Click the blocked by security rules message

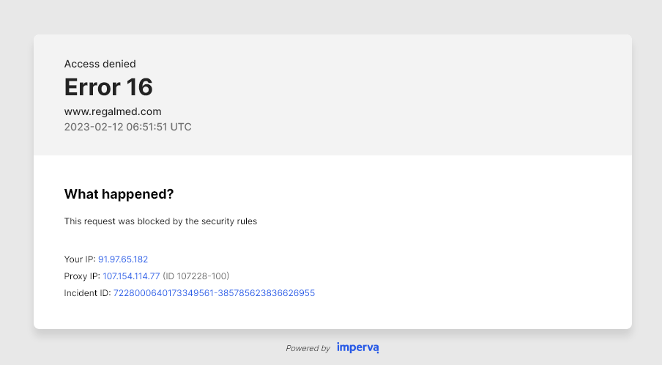point(160,221)
